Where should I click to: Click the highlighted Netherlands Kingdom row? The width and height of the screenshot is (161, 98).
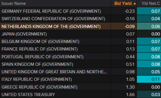click(x=80, y=26)
